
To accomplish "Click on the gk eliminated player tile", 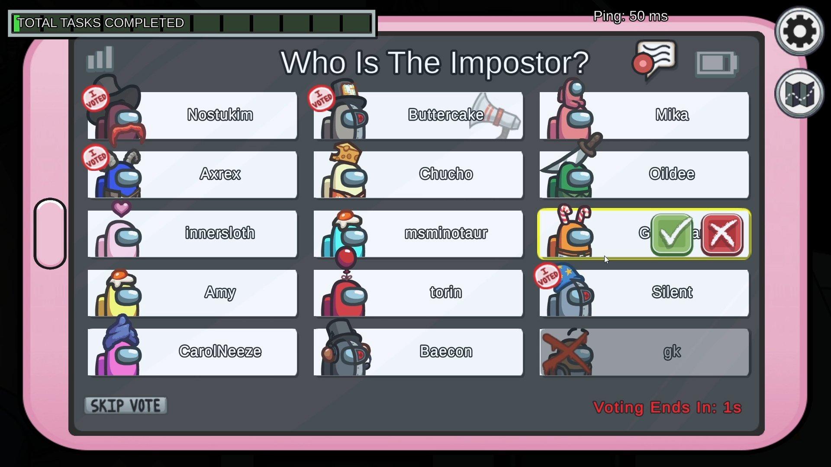I will pyautogui.click(x=644, y=351).
